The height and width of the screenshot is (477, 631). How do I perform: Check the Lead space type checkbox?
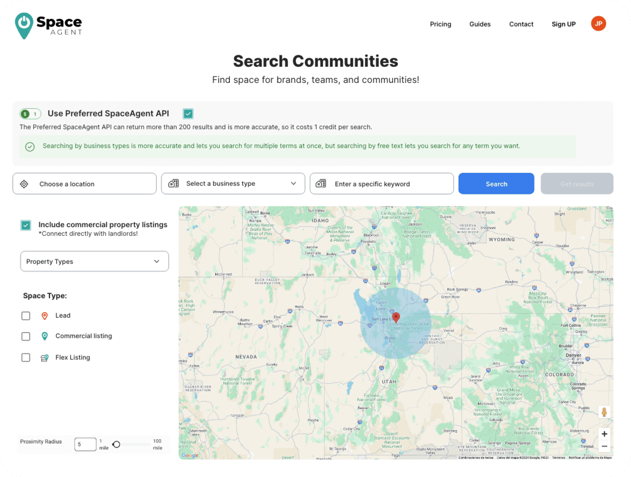pyautogui.click(x=25, y=316)
